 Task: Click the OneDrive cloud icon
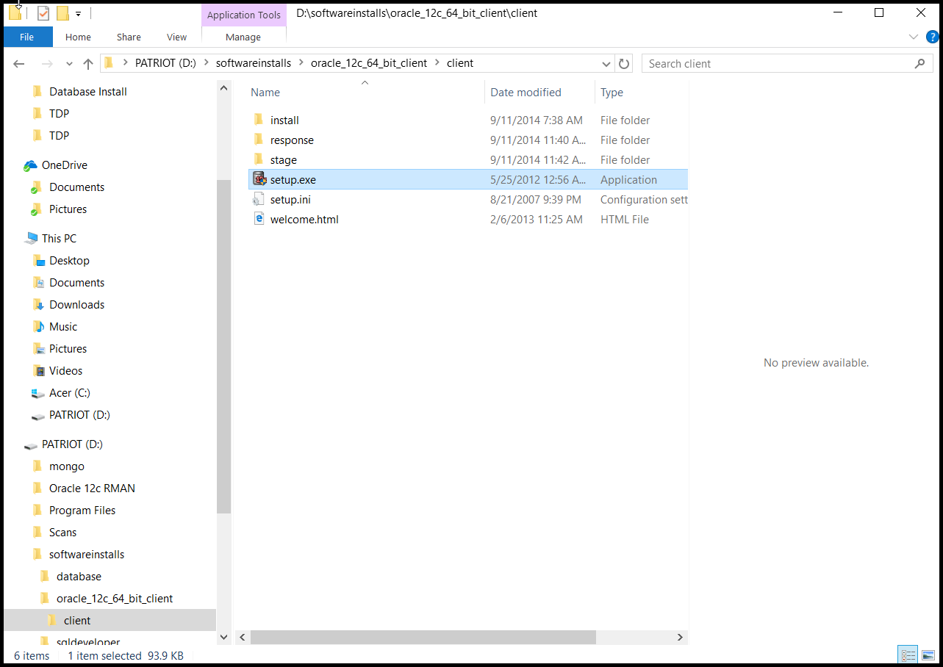coord(30,165)
